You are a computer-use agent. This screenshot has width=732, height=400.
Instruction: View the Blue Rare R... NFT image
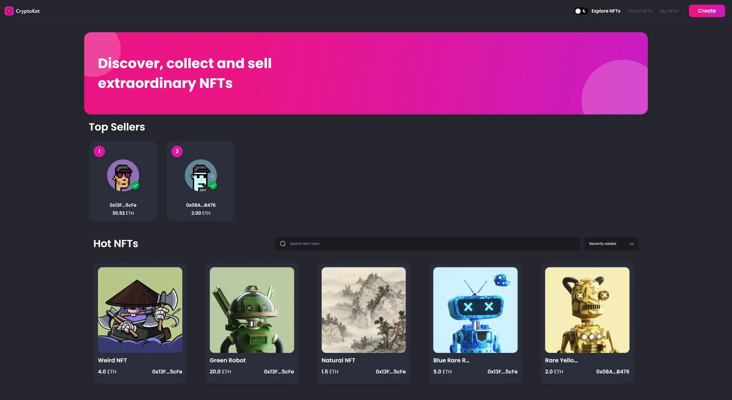coord(475,310)
